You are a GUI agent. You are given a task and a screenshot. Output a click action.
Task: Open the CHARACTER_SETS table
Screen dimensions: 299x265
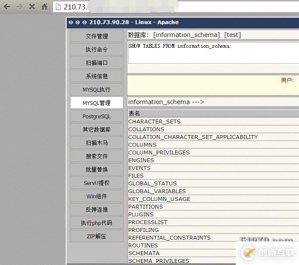(154, 121)
